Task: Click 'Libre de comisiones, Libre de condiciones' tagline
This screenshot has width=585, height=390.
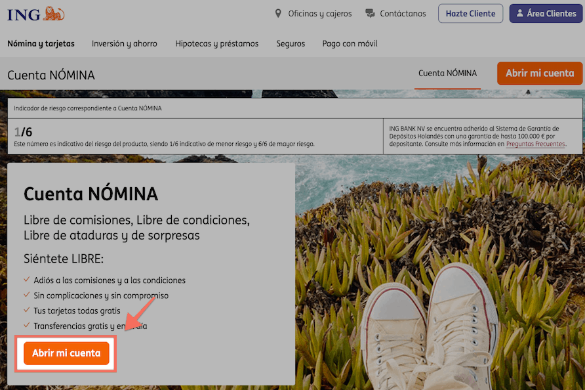Action: (136, 227)
